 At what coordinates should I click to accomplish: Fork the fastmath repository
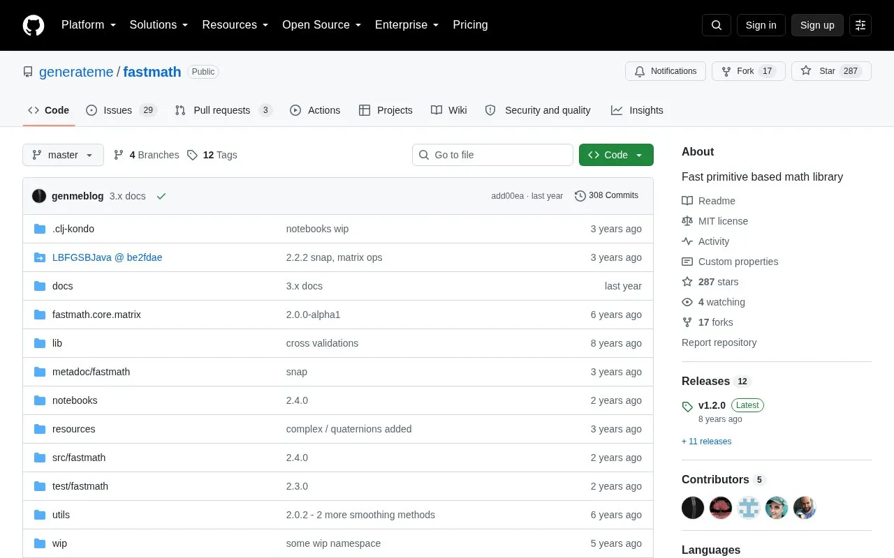tap(749, 71)
